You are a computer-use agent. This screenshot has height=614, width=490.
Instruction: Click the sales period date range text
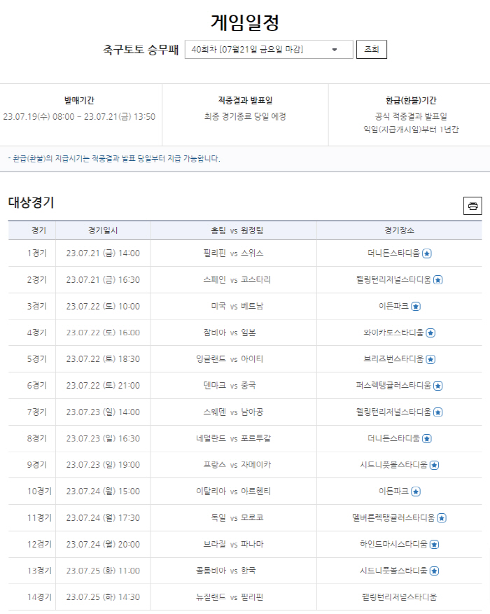point(79,117)
